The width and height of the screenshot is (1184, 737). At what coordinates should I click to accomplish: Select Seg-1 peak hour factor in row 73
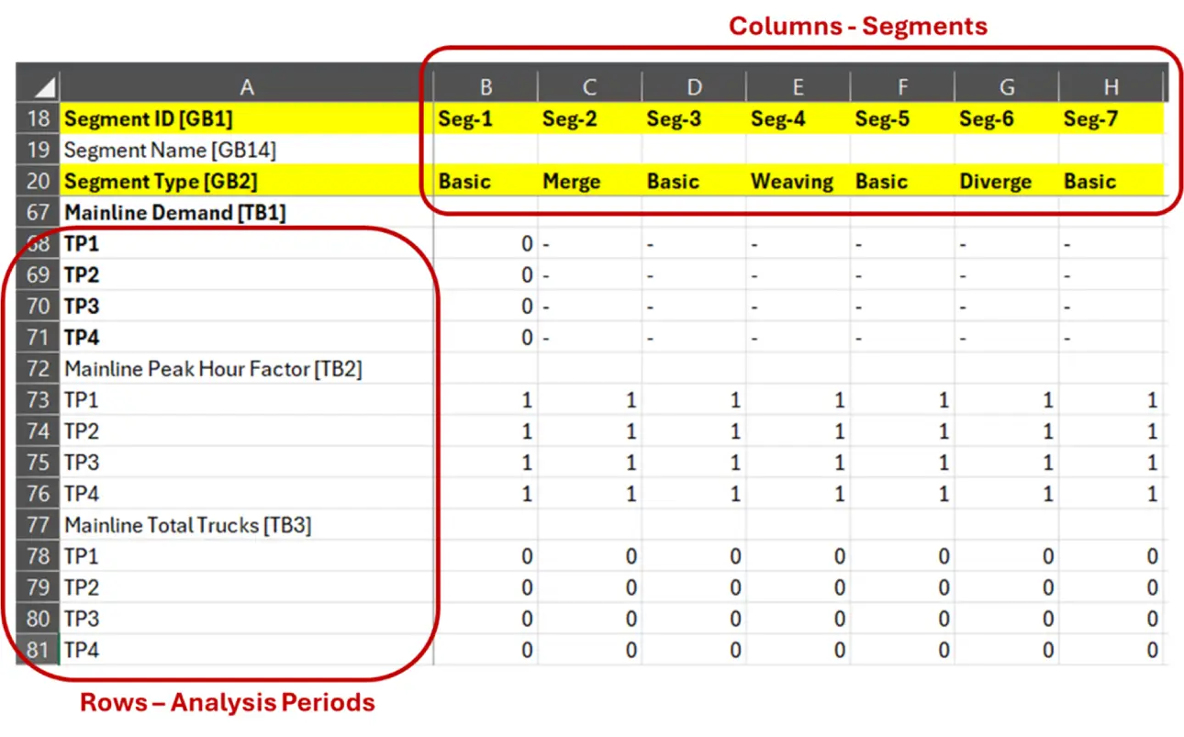point(486,399)
